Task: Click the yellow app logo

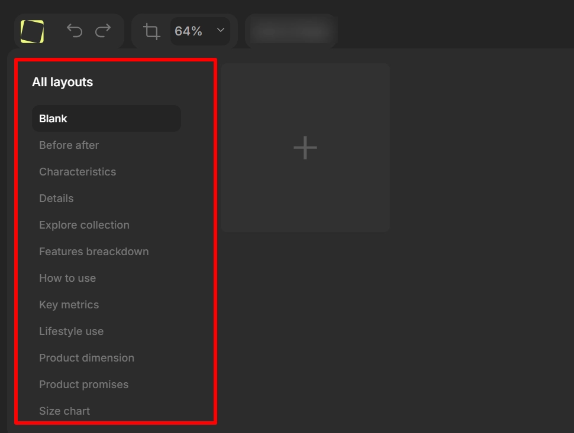Action: click(33, 31)
